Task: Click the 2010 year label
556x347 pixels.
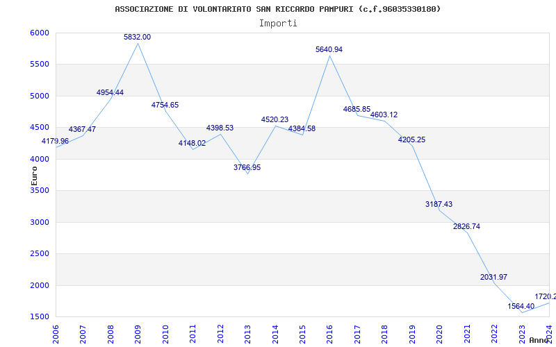Action: point(165,334)
